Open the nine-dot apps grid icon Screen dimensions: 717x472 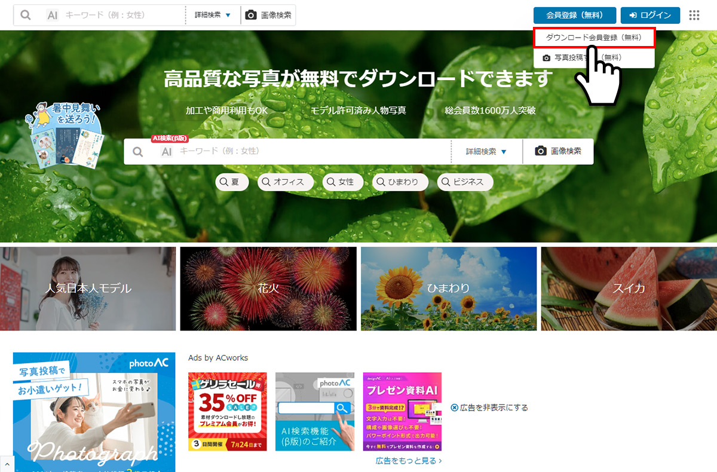pyautogui.click(x=694, y=15)
